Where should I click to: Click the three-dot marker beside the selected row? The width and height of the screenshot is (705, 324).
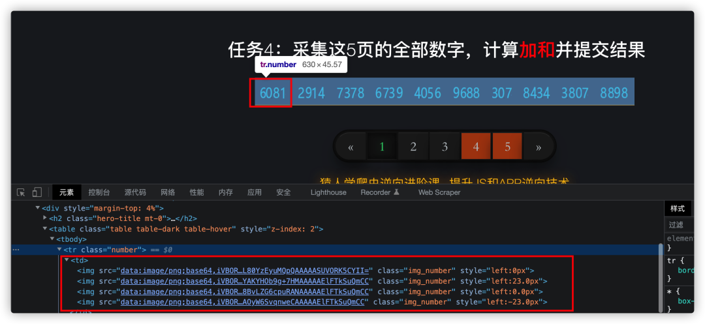tap(16, 250)
